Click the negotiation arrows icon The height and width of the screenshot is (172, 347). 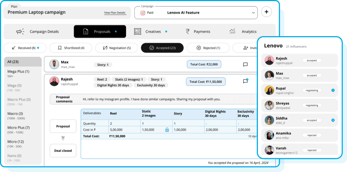105,48
